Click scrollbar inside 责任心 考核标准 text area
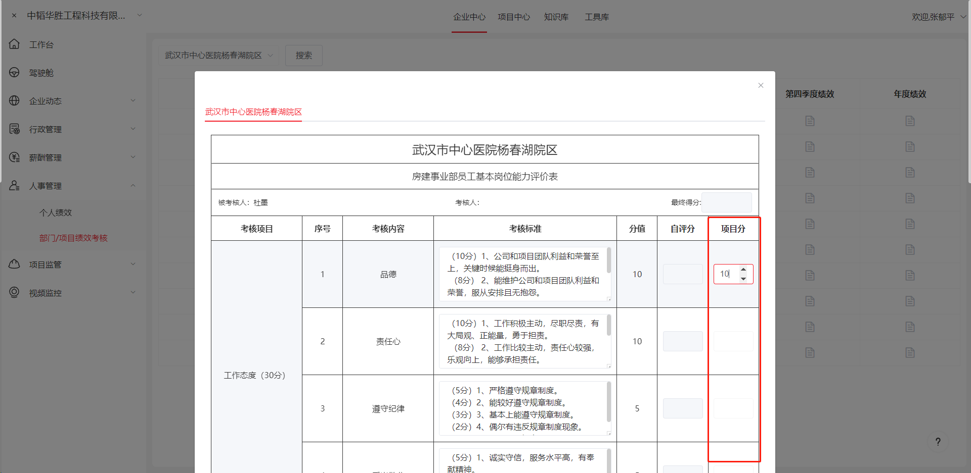Image resolution: width=971 pixels, height=473 pixels. click(x=609, y=326)
